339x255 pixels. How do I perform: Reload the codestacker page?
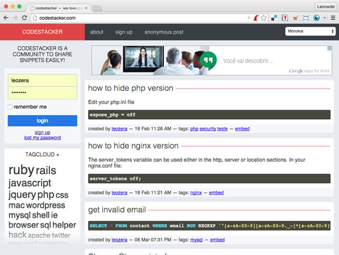pos(25,18)
